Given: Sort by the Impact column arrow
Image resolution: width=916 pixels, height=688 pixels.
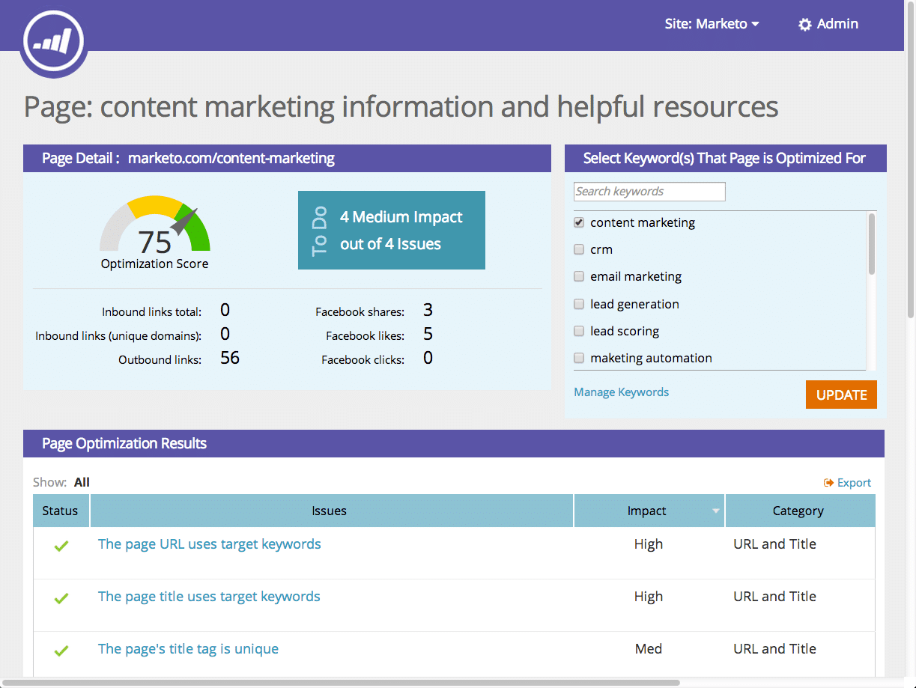Looking at the screenshot, I should (715, 511).
